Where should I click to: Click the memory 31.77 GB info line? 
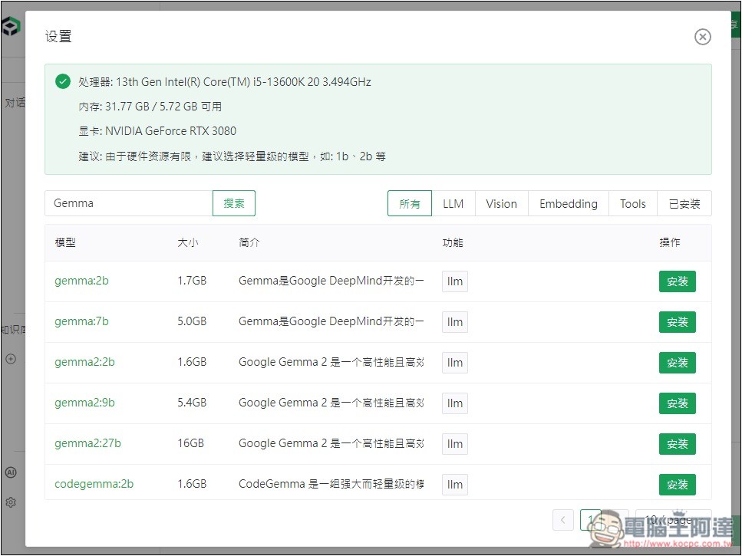click(x=150, y=107)
